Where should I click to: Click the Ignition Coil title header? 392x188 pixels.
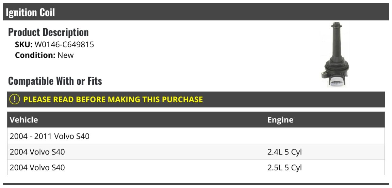pyautogui.click(x=30, y=12)
